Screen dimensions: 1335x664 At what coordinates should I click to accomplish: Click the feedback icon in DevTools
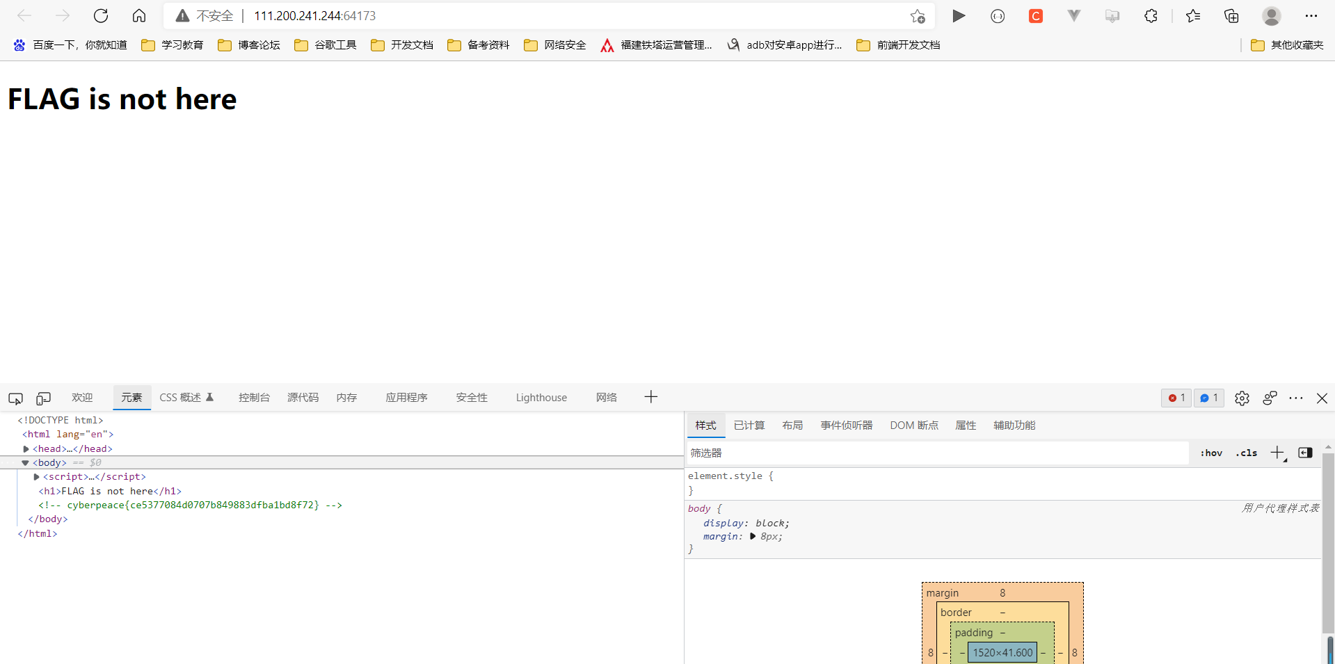pyautogui.click(x=1270, y=398)
